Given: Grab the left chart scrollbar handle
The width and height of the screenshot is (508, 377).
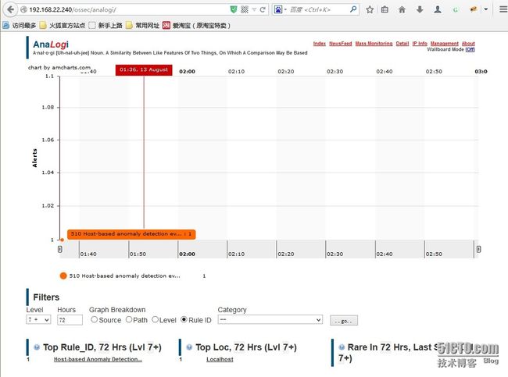Looking at the screenshot, I should pos(60,249).
